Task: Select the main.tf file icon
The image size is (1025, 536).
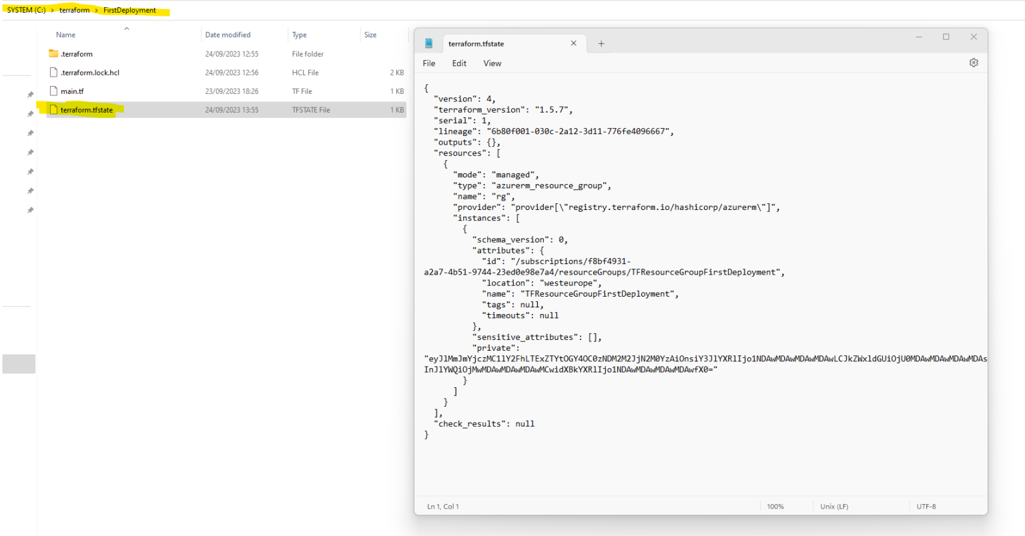Action: click(53, 91)
